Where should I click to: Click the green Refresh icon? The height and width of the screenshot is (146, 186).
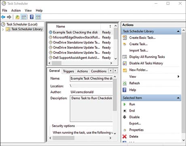125,83
